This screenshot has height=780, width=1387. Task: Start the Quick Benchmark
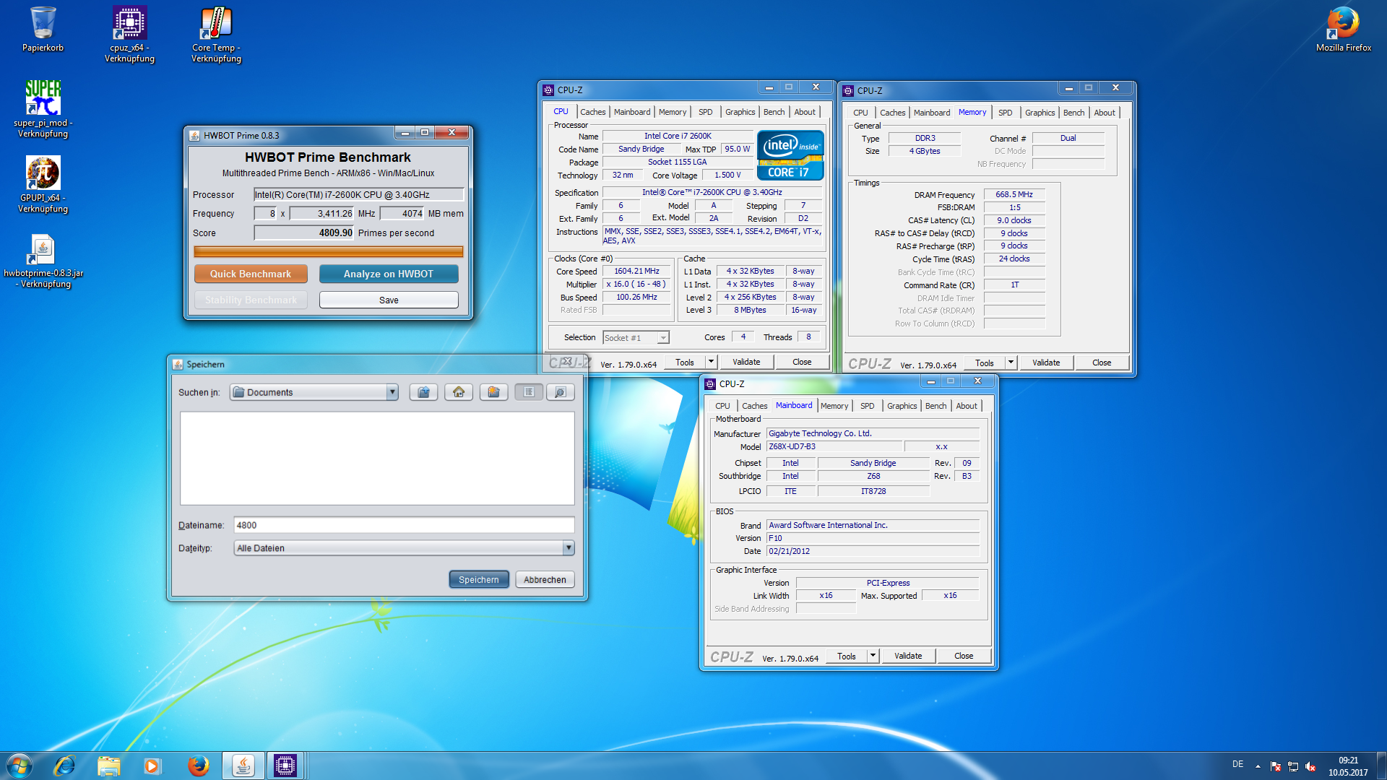pos(251,274)
